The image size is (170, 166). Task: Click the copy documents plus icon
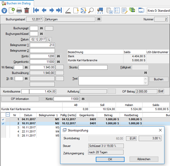109,11
